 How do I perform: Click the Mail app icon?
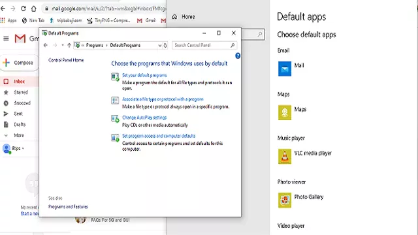point(285,69)
